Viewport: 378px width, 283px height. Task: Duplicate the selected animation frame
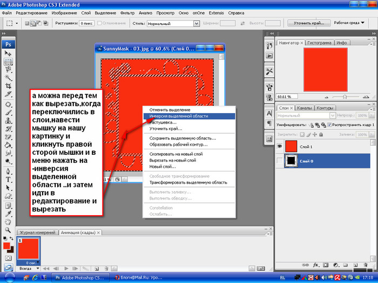[x=97, y=268]
